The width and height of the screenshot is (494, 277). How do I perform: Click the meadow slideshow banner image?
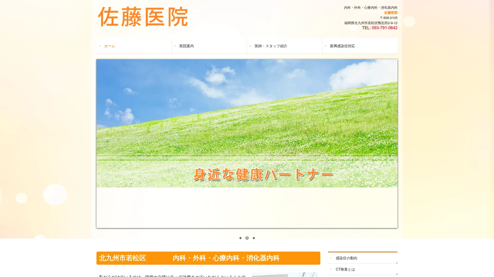coord(247,123)
